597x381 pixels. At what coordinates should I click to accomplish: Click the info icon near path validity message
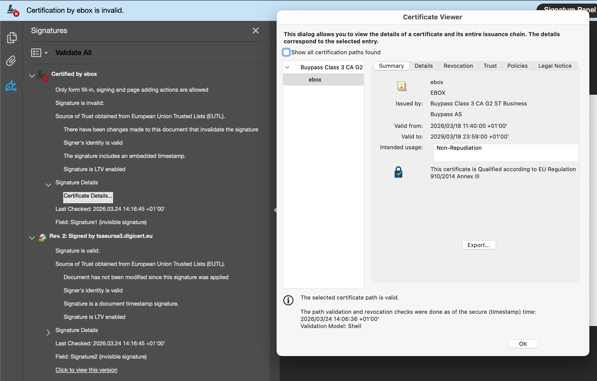point(288,300)
